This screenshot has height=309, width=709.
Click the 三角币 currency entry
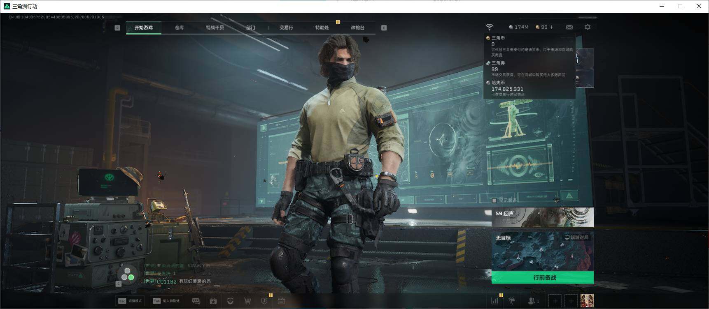[529, 46]
